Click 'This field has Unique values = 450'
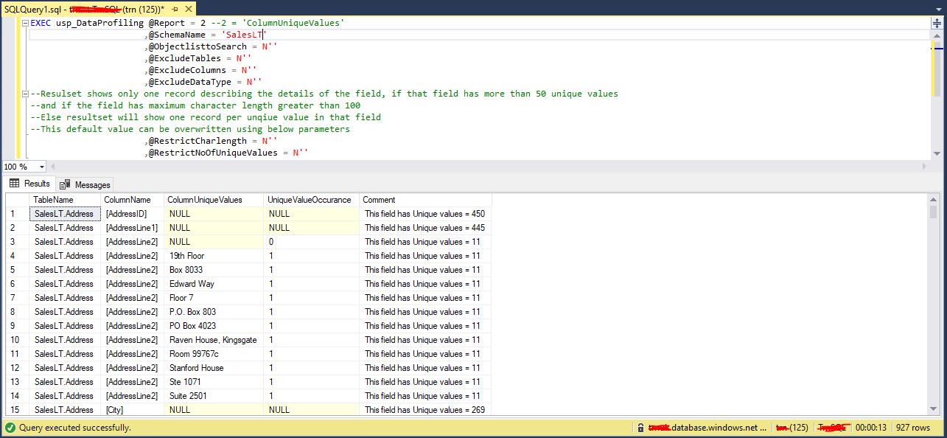Viewport: 947px width, 438px height. coord(425,214)
